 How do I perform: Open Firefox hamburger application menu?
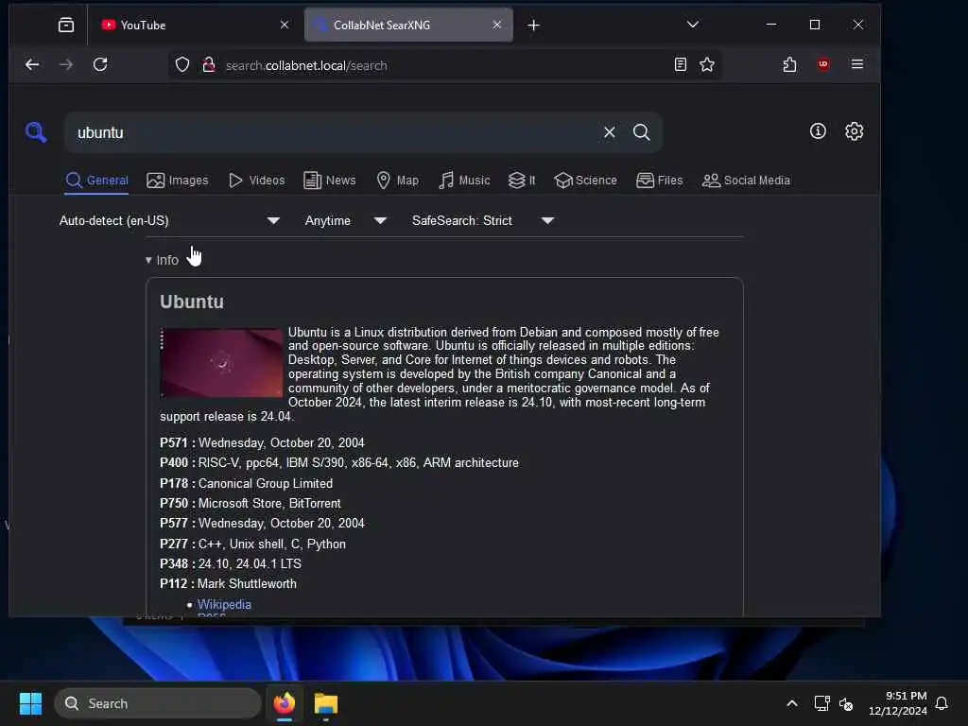pos(856,64)
